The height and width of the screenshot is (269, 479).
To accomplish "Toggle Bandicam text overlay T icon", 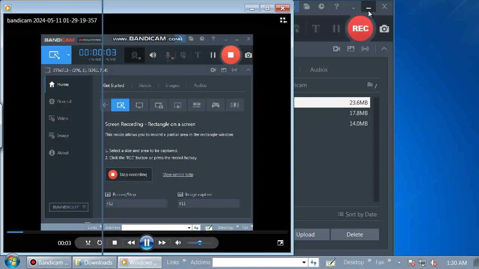I will pos(316,28).
